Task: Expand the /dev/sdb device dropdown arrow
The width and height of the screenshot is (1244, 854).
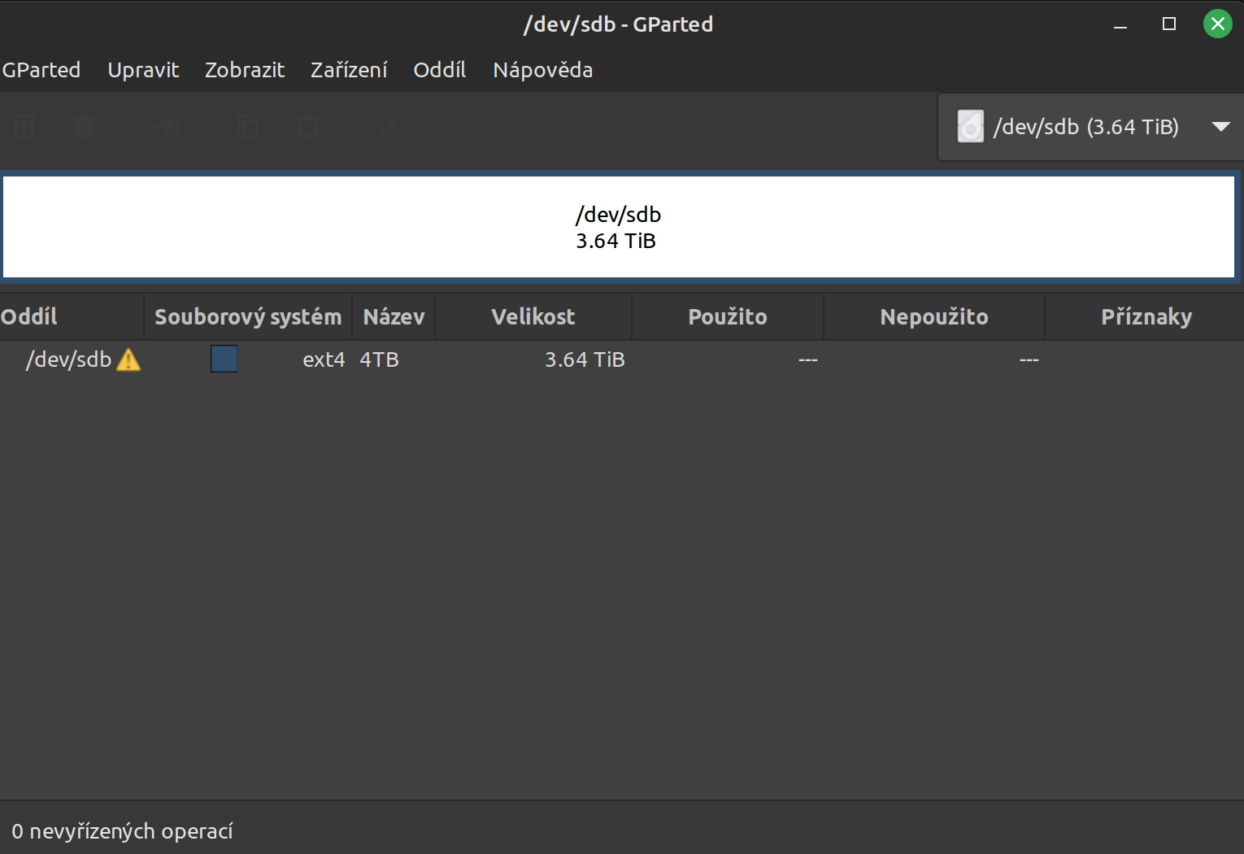Action: 1220,127
